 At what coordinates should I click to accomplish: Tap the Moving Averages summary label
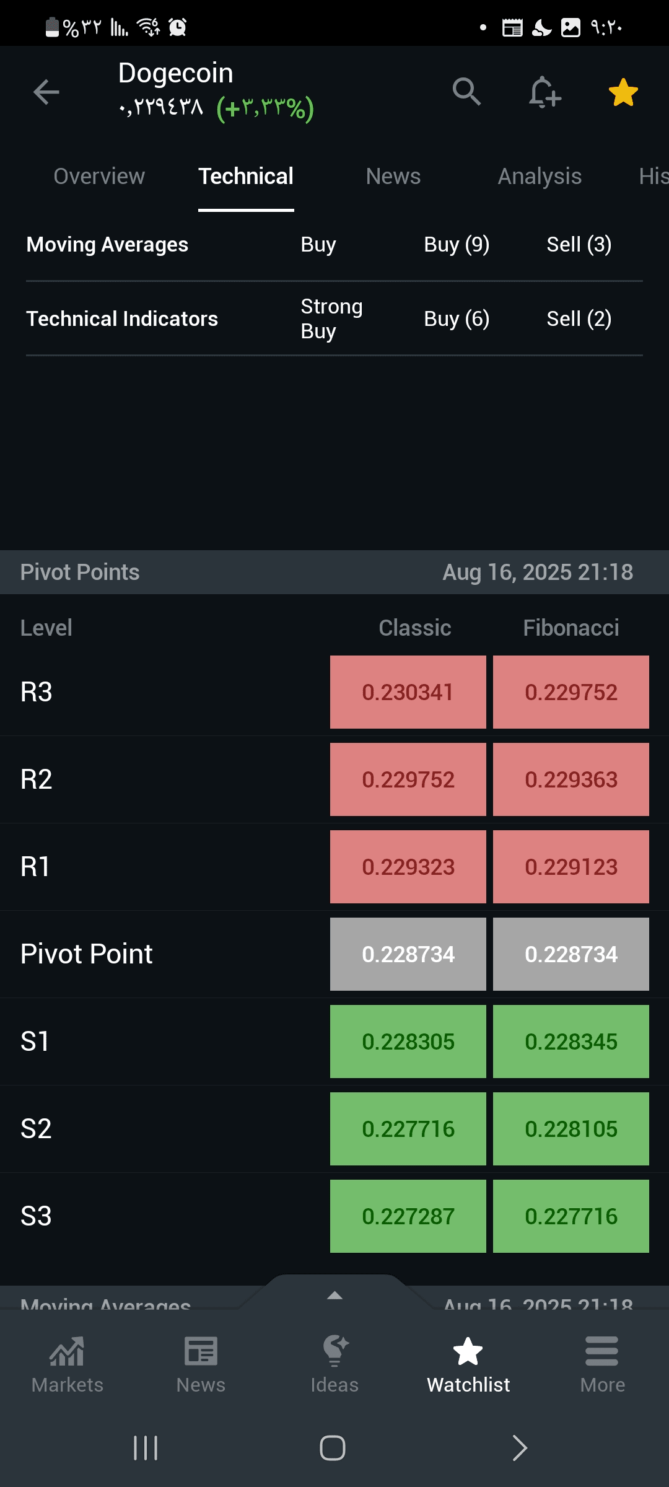(107, 245)
